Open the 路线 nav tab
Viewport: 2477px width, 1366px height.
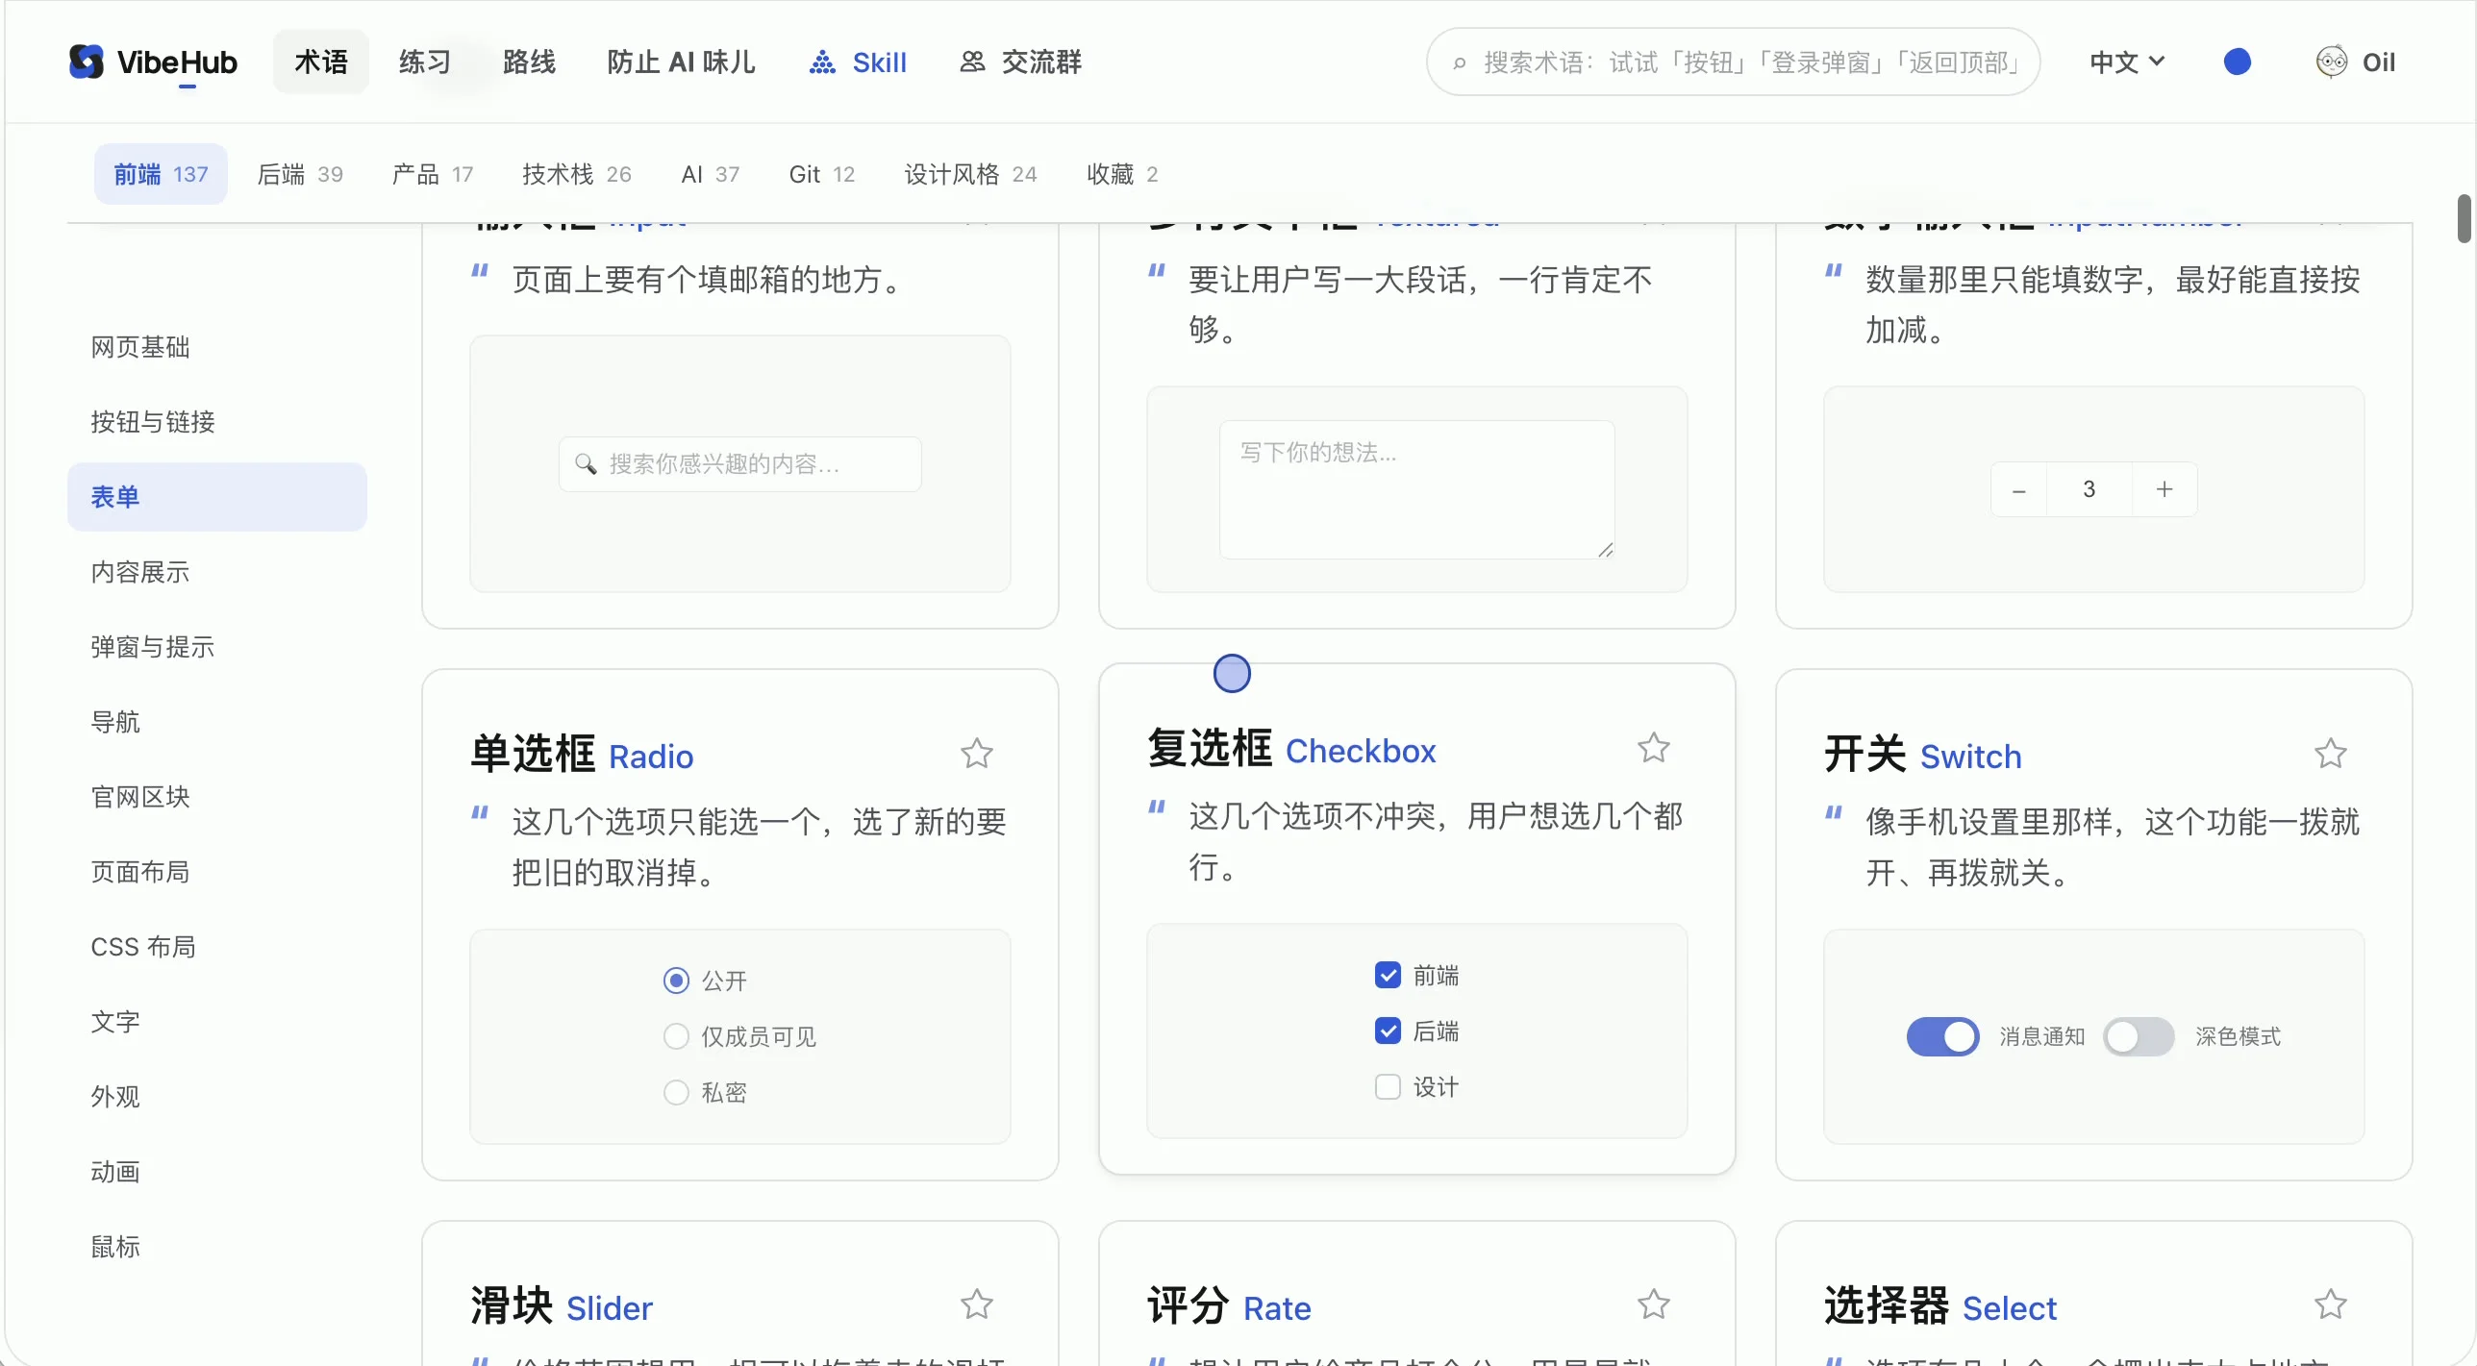(530, 62)
